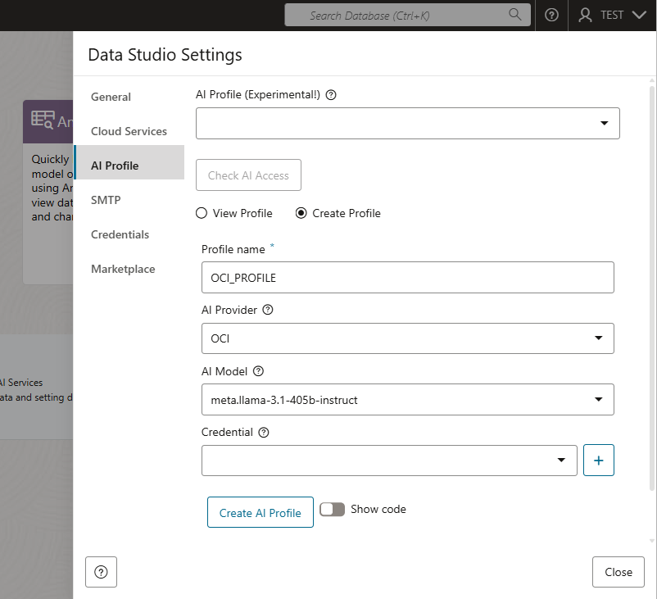Add new credential with plus icon
657x599 pixels.
tap(598, 461)
